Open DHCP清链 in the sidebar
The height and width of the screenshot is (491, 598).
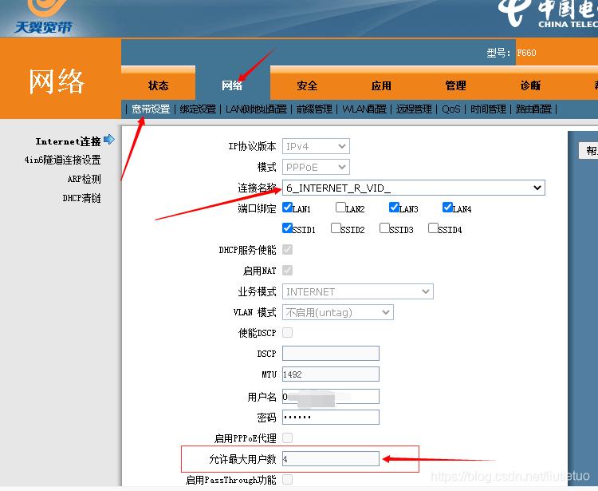click(81, 198)
